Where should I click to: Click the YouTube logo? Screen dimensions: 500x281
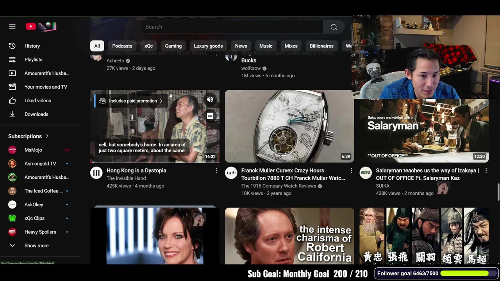pos(41,27)
